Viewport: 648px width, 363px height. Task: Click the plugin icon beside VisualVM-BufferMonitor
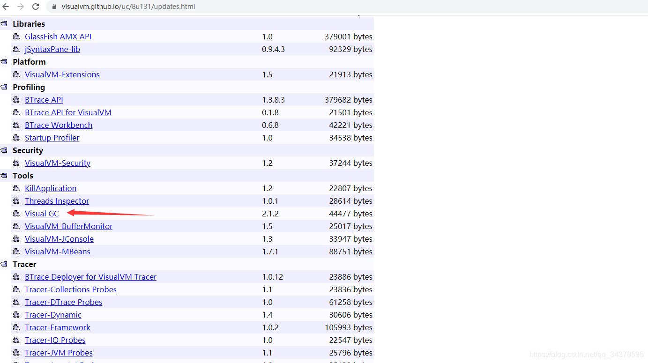(x=16, y=226)
